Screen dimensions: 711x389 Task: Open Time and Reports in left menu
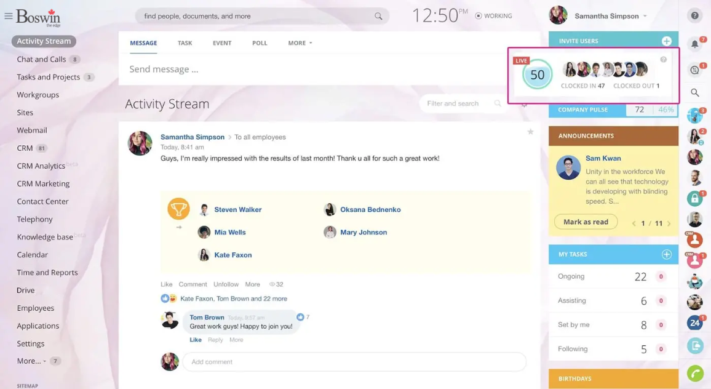tap(47, 272)
